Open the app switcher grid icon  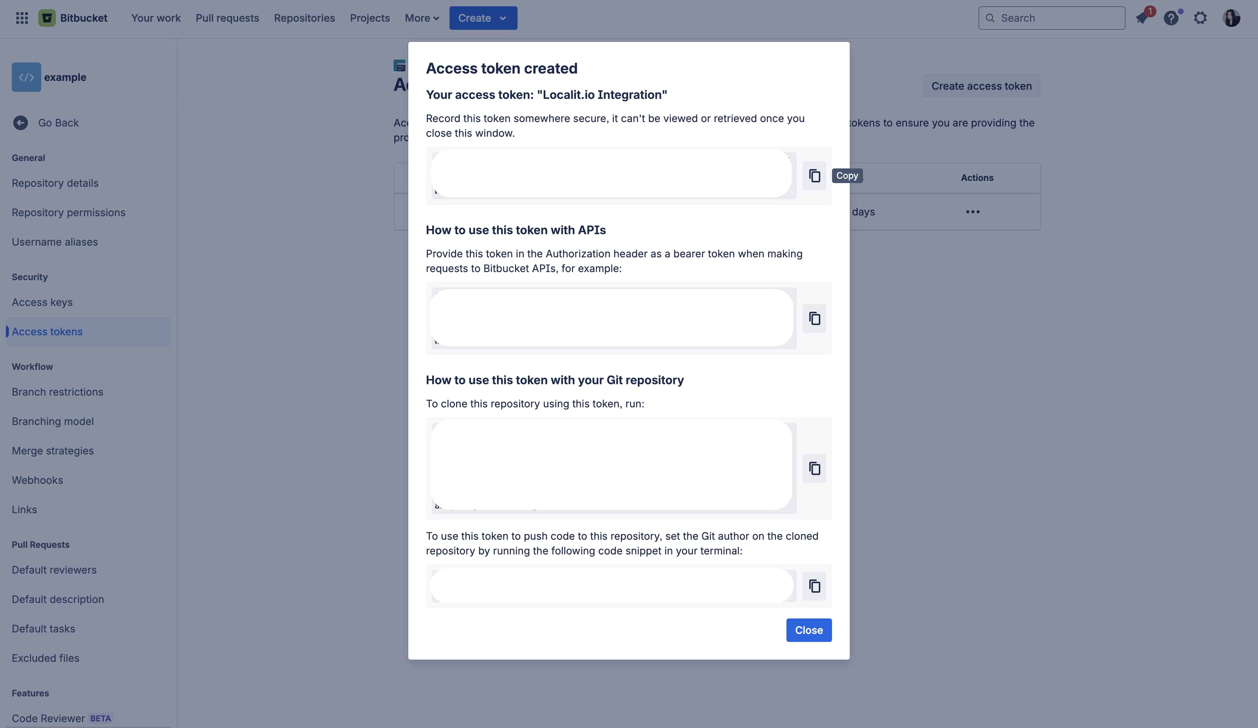(21, 18)
